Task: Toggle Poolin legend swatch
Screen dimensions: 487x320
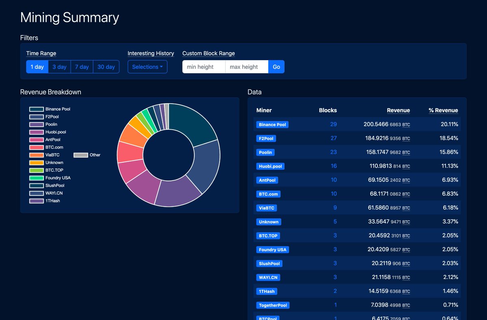Action: point(37,124)
